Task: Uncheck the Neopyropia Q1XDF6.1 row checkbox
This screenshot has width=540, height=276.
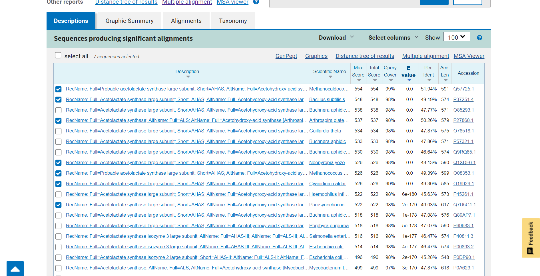Action: coord(59,163)
